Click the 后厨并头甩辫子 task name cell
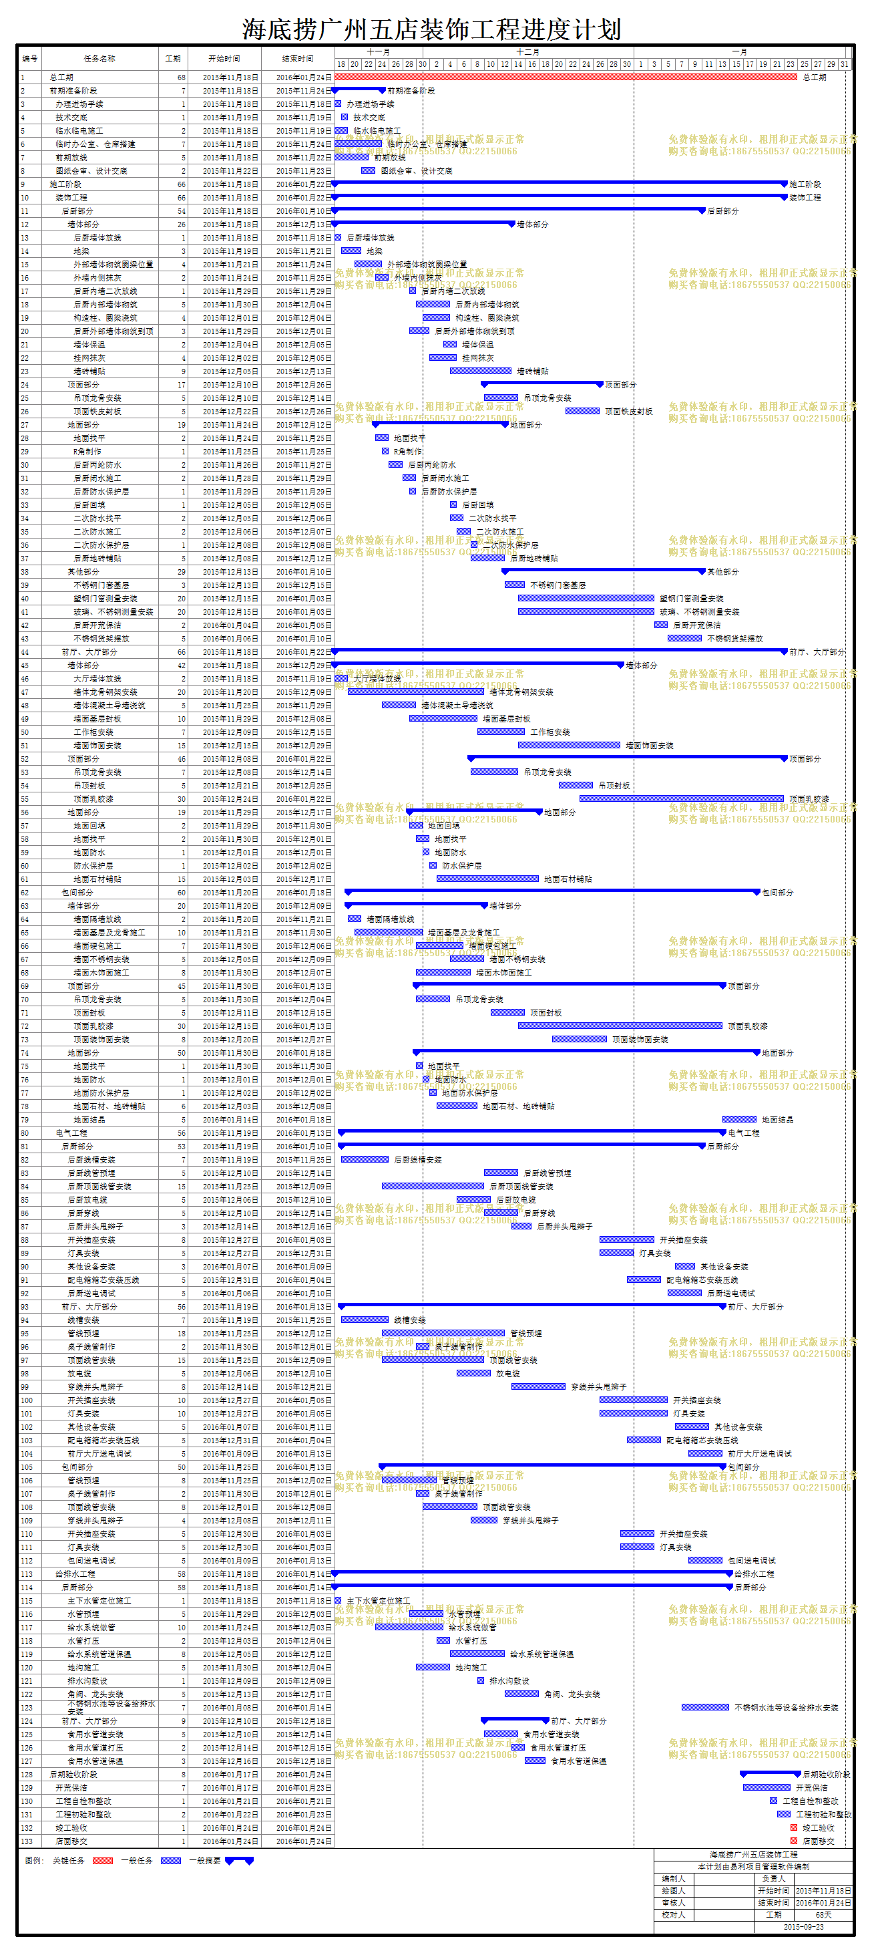Image resolution: width=870 pixels, height=1951 pixels. tap(95, 1227)
